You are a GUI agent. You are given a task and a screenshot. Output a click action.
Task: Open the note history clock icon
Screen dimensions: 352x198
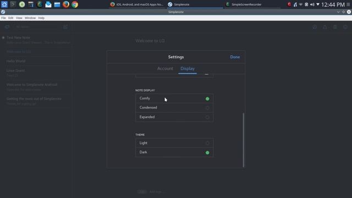315,27
